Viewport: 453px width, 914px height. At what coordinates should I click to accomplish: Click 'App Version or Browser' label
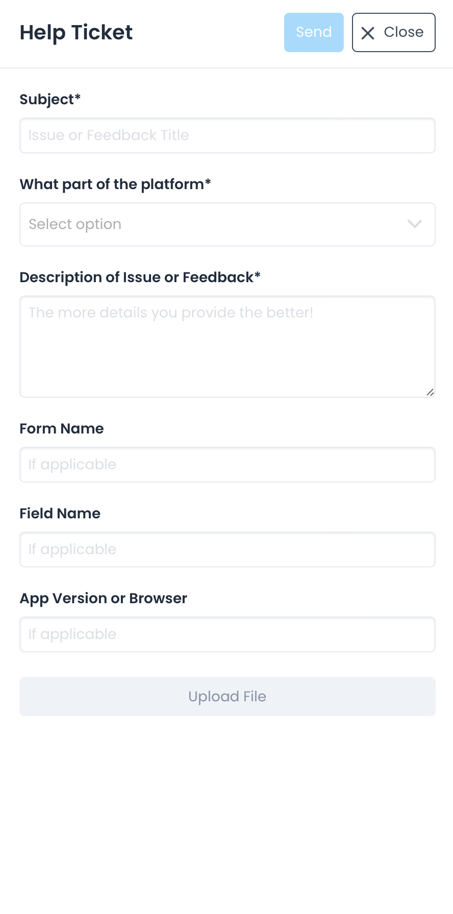pyautogui.click(x=104, y=598)
